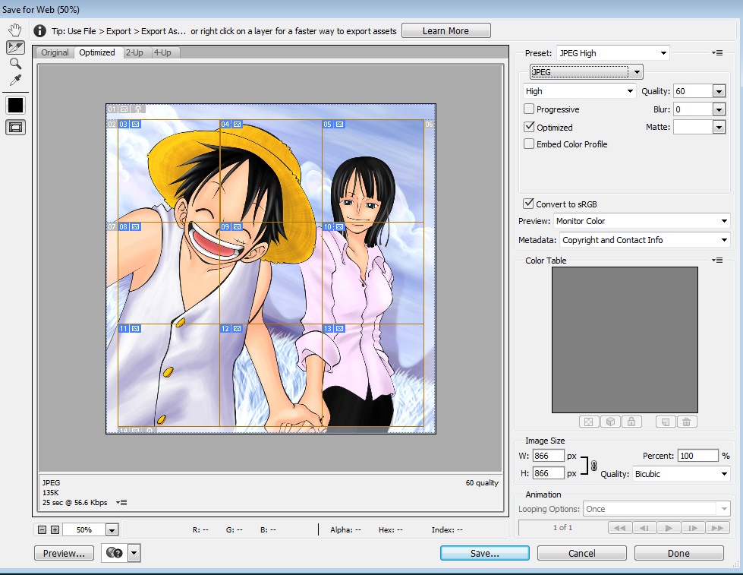This screenshot has width=743, height=575.
Task: Click the Blur value field
Action: click(x=693, y=109)
